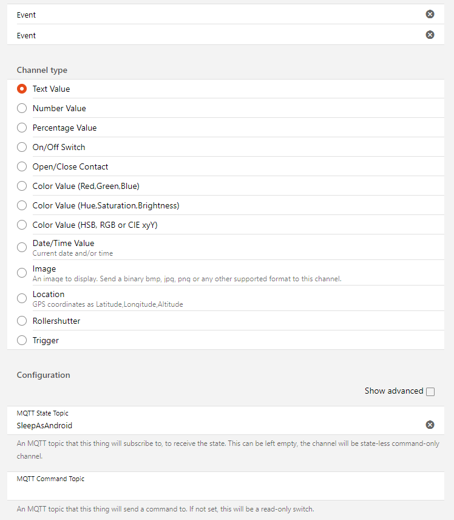This screenshot has height=520, width=454.
Task: Pick the Rollershutter channel type
Action: [x=22, y=321]
